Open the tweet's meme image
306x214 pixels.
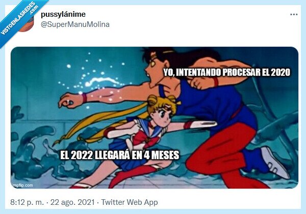(x=155, y=117)
